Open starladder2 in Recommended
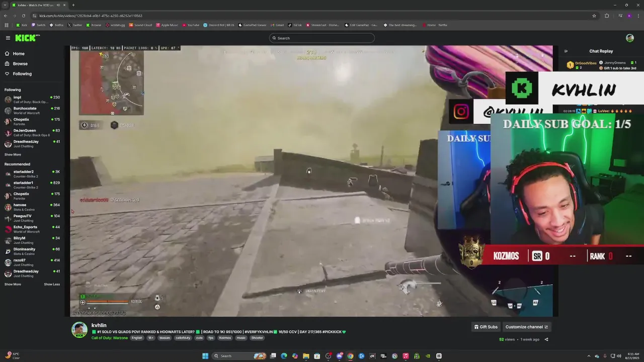 [32, 174]
